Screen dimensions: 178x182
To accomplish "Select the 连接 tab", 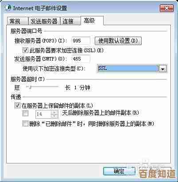I will (70, 21).
